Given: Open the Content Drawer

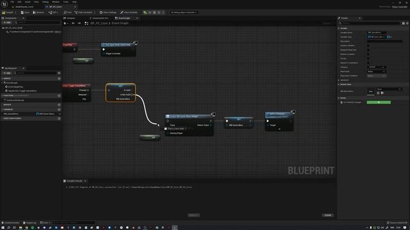Looking at the screenshot, I should (x=10, y=223).
